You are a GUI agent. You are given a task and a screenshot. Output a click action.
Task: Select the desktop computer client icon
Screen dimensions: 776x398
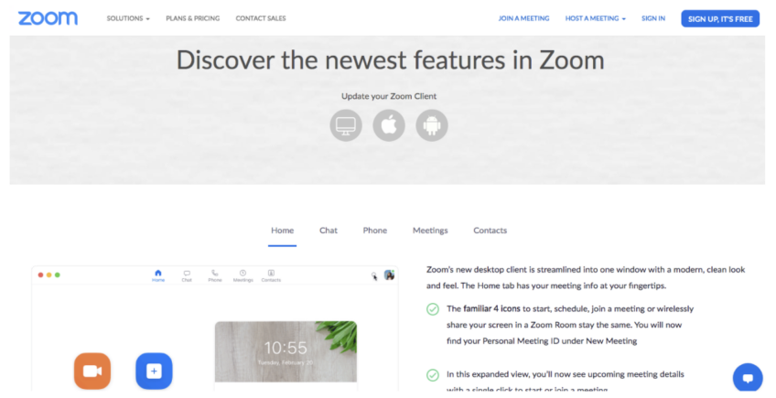346,125
